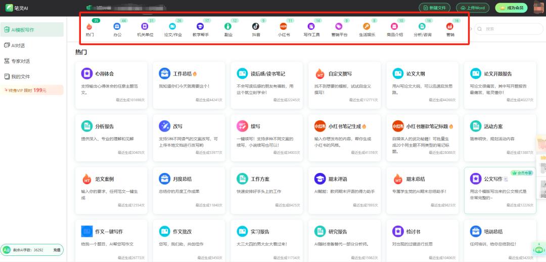The image size is (546, 262).
Task: Switch to the 小红书 category tab
Action: pyautogui.click(x=284, y=29)
